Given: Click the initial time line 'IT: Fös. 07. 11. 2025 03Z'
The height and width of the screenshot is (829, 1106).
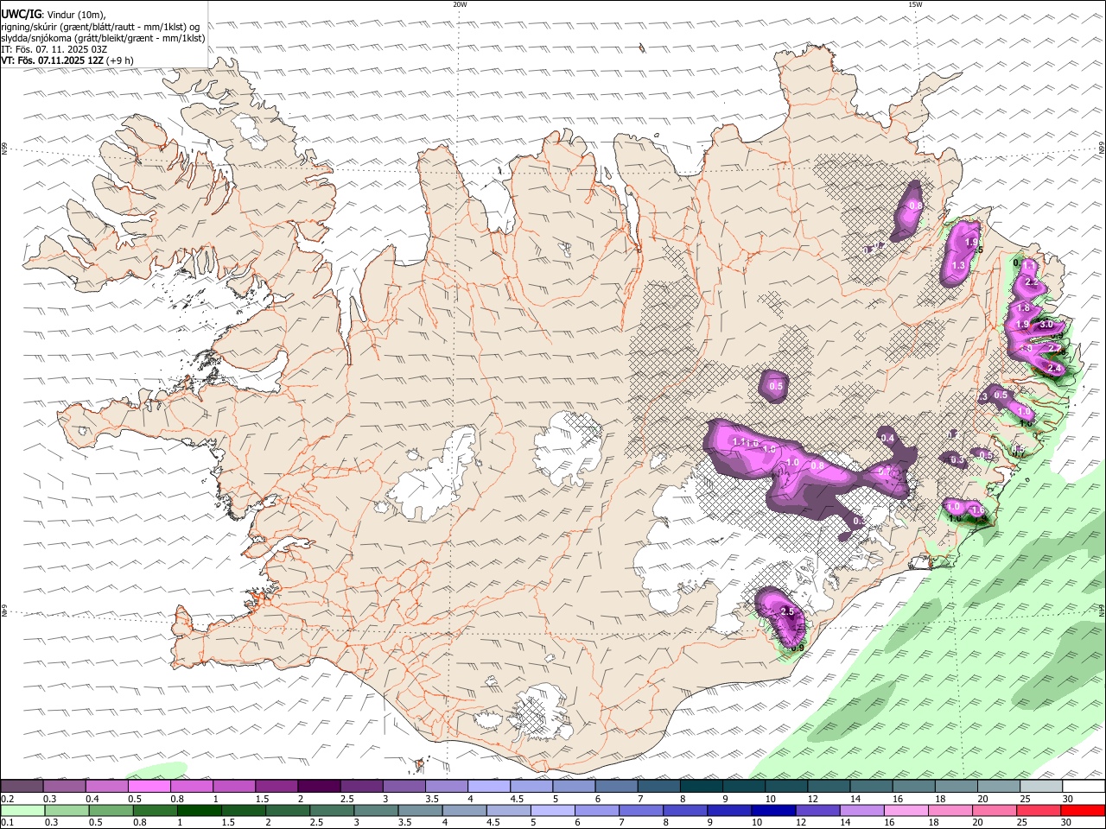Looking at the screenshot, I should click(x=54, y=49).
